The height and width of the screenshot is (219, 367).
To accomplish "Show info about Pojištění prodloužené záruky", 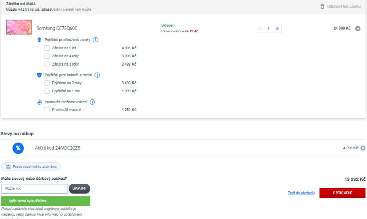I will coord(95,40).
